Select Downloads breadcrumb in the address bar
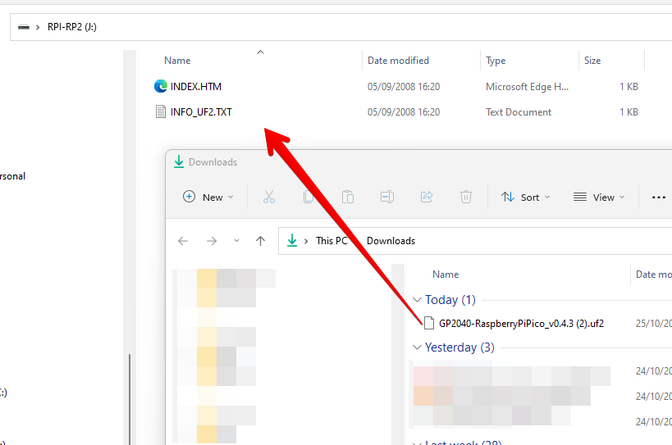 (x=391, y=241)
